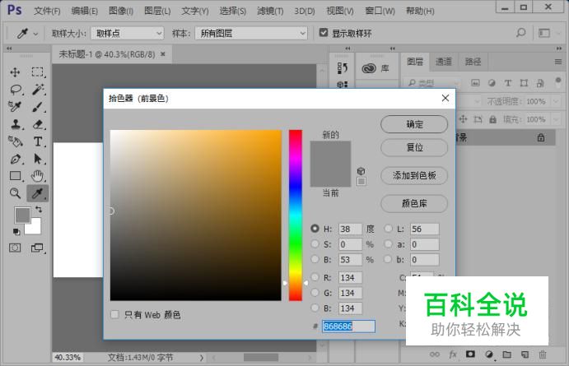Select the Lab a radio button
569x366 pixels.
pos(389,244)
